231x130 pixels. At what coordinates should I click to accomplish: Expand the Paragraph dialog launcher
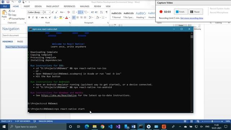pos(108,23)
